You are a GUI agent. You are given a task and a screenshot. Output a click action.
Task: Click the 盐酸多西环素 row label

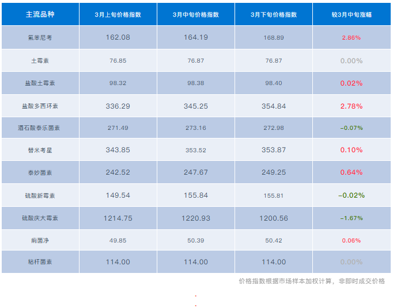coord(39,106)
